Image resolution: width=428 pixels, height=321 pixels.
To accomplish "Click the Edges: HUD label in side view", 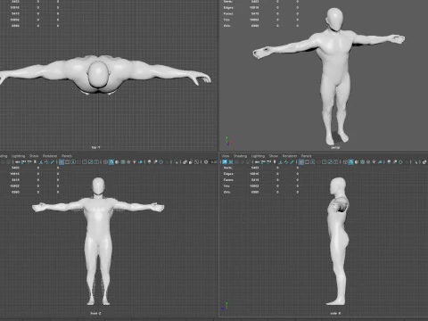I will [x=228, y=174].
